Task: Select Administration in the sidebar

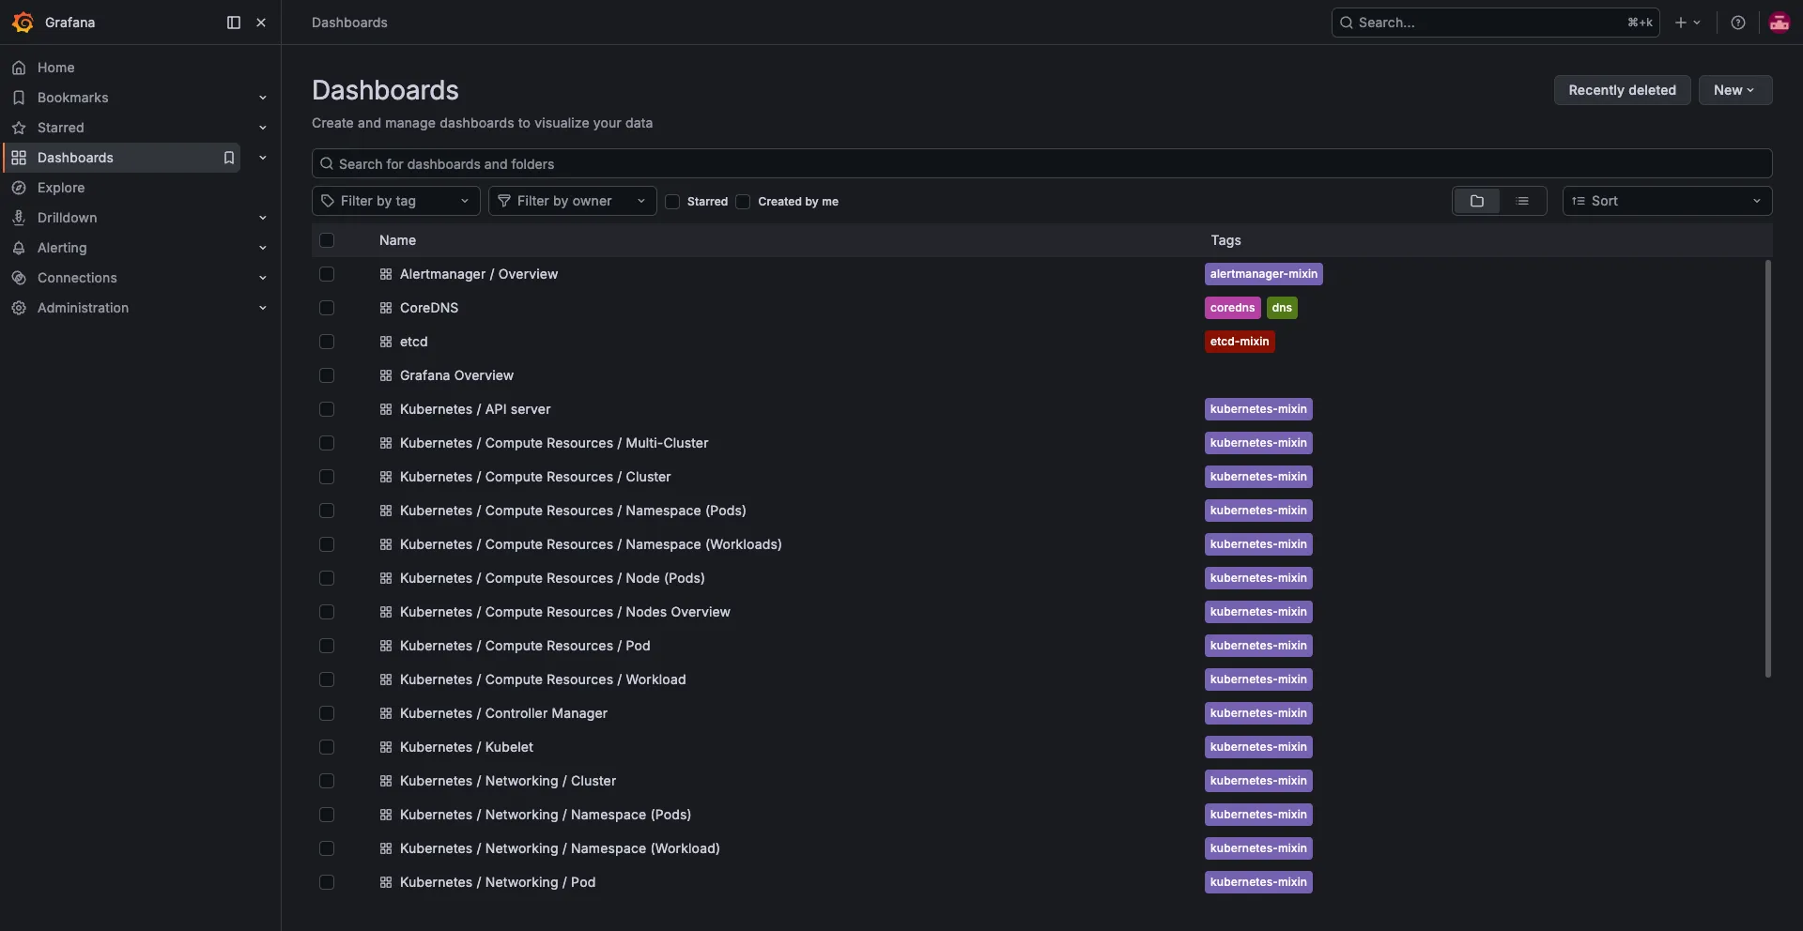Action: tap(83, 308)
